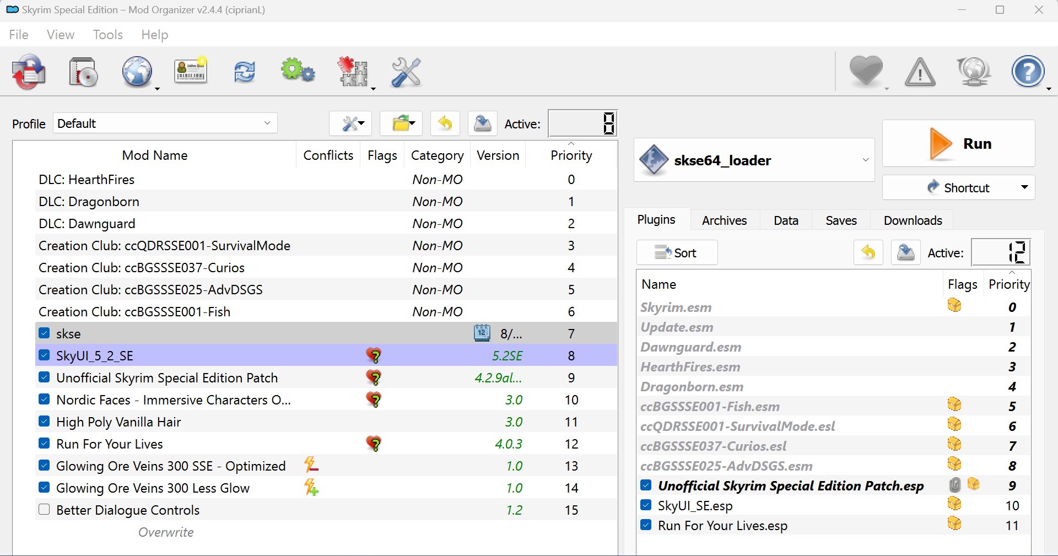Sort mod list by Mod Name header
1058x556 pixels.
click(x=155, y=155)
